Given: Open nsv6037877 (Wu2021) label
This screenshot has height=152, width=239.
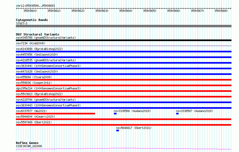Looking at the screenshot, I should tap(31, 111).
